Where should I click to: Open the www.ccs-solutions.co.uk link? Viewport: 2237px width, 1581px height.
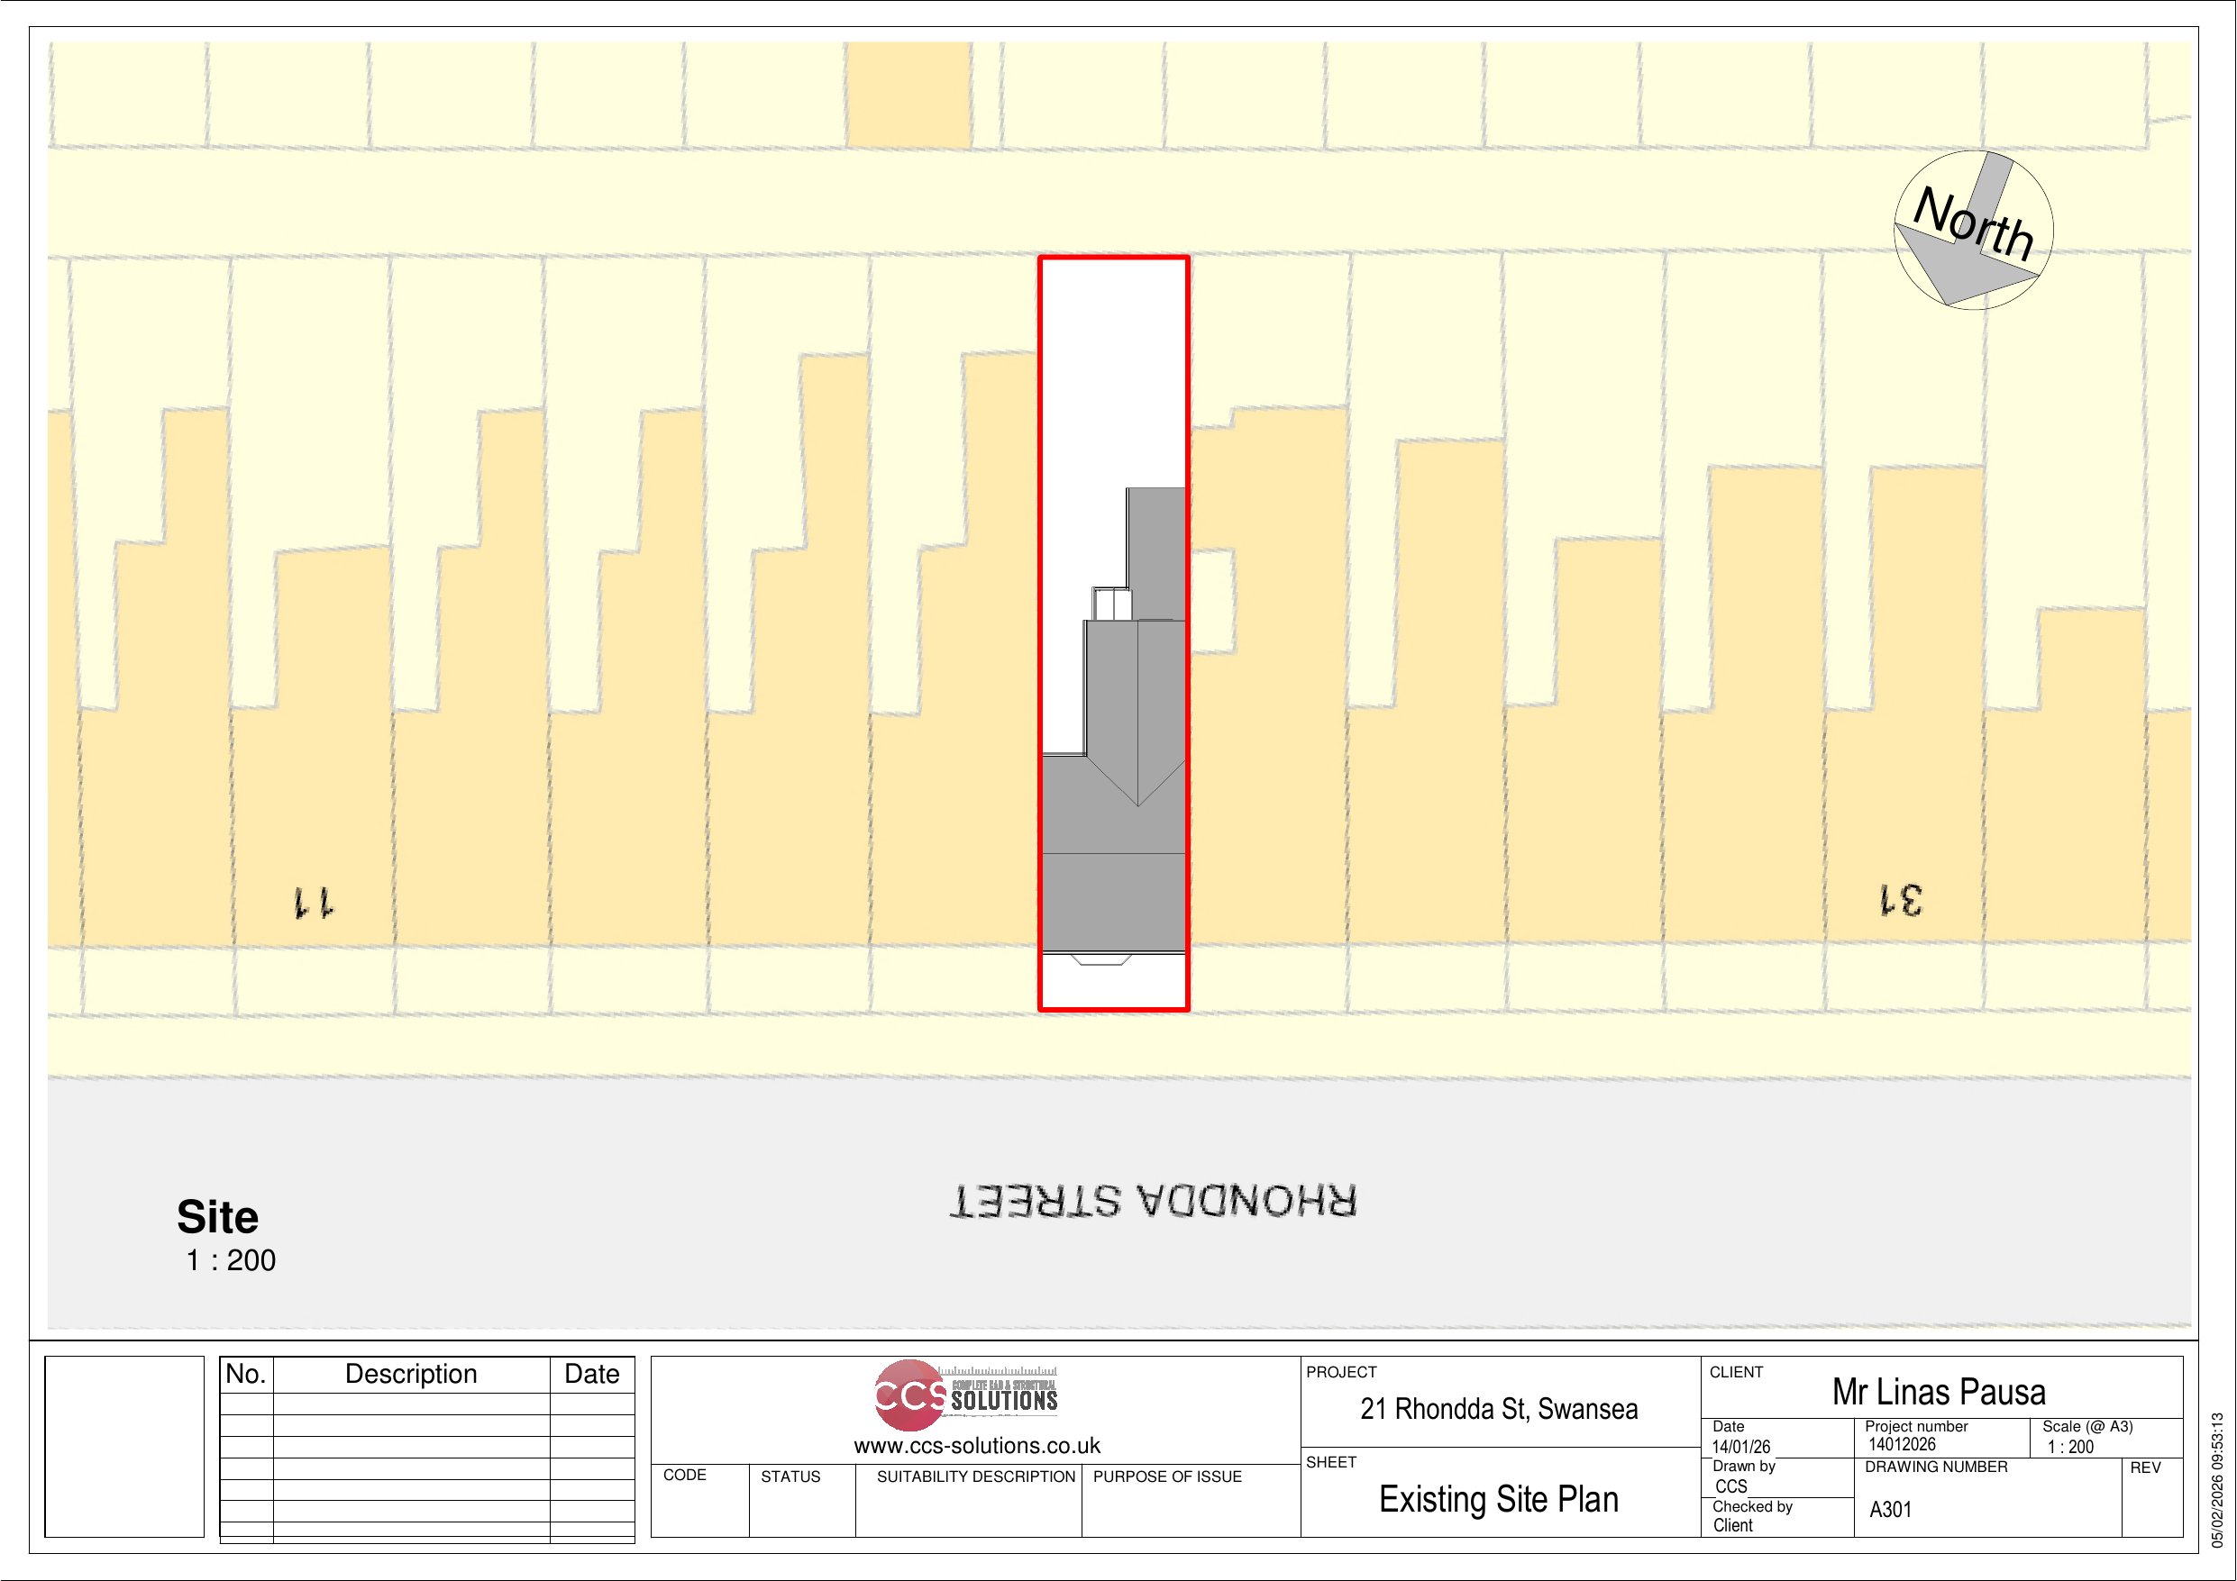[976, 1446]
